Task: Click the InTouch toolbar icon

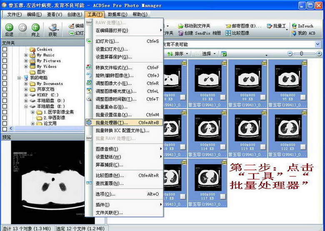Action: [x=294, y=26]
